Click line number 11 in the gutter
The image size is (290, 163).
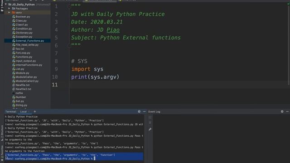pos(55,85)
